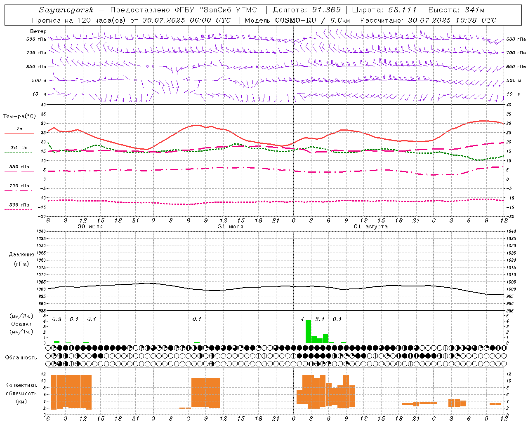This screenshot has width=528, height=422.
Task: Click the Тем-ра(°C) panel label
Action: pyautogui.click(x=19, y=117)
